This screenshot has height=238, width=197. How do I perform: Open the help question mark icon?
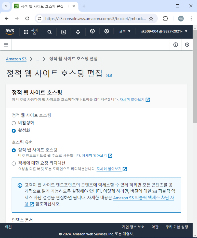92,31
